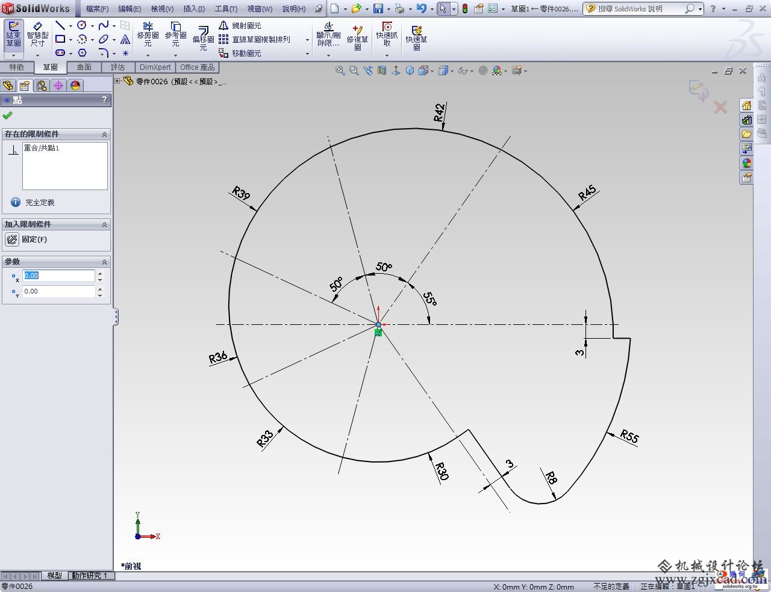This screenshot has width=771, height=592.
Task: Select the 智慧型尺寸 smart dimension tool
Action: [x=37, y=34]
